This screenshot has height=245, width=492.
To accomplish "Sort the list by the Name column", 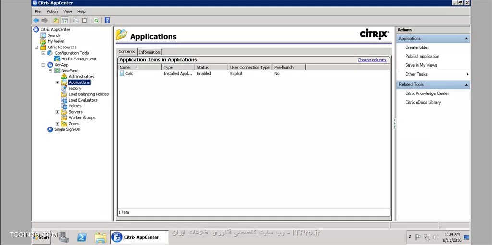I will click(x=140, y=67).
